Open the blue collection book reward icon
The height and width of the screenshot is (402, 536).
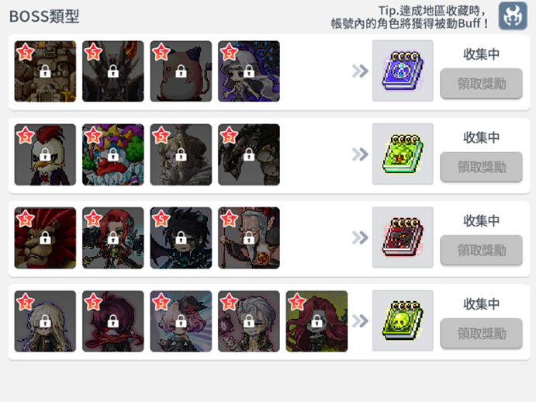click(x=403, y=71)
